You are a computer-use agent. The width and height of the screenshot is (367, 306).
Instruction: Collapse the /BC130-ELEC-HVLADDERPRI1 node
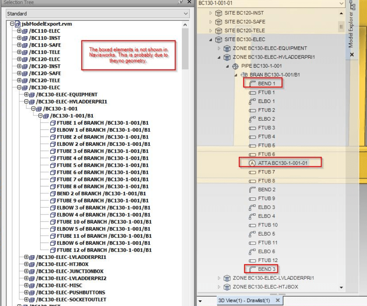click(26, 102)
